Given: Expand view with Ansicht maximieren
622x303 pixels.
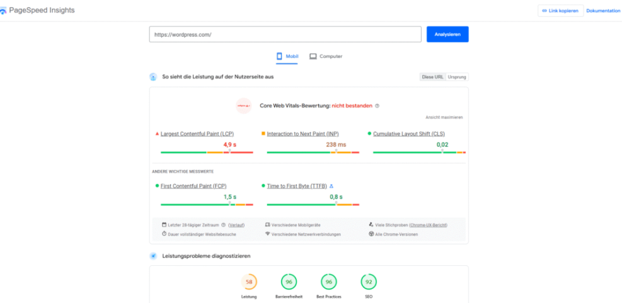Looking at the screenshot, I should coord(444,117).
